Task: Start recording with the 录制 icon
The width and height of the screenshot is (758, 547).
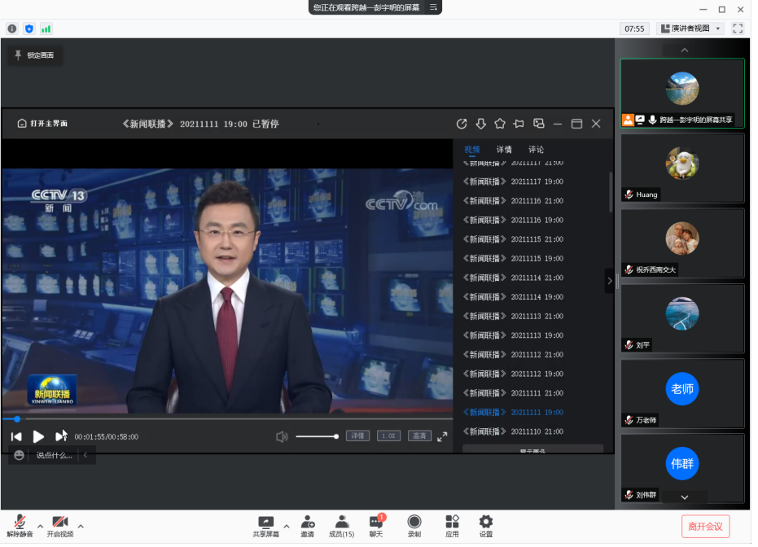Action: 414,523
